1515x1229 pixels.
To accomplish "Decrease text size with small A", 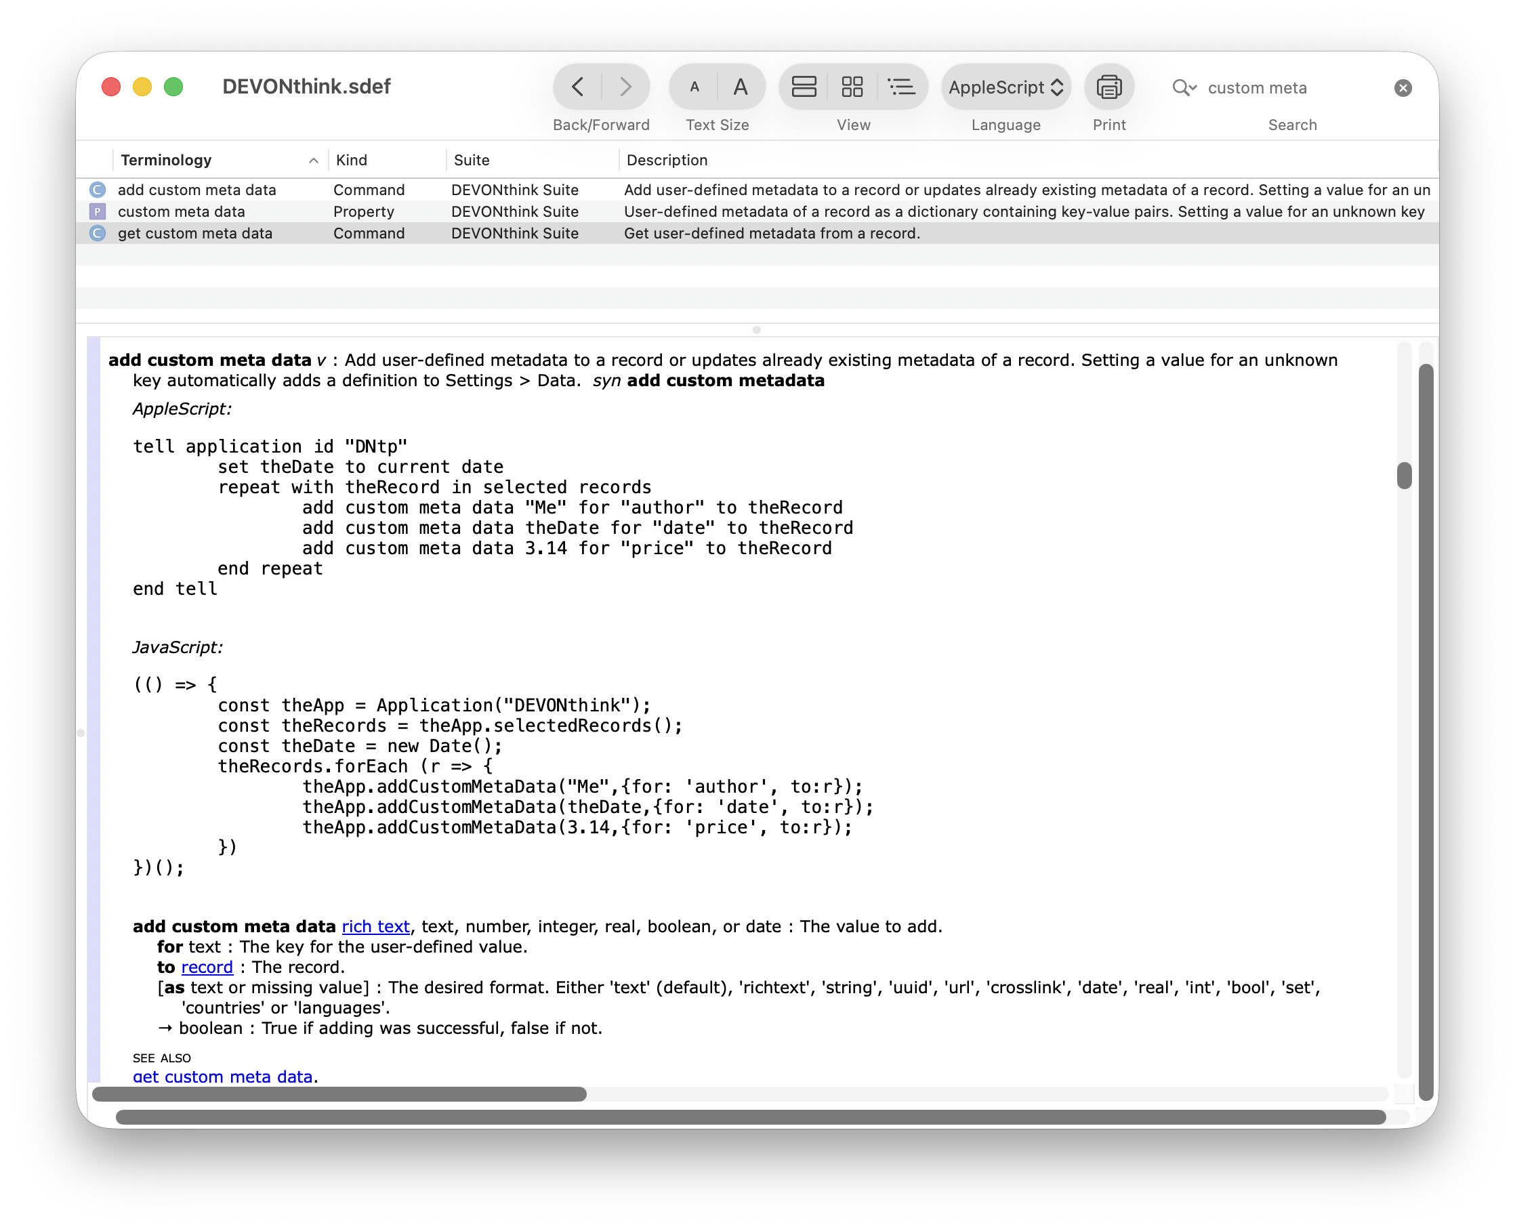I will [694, 87].
